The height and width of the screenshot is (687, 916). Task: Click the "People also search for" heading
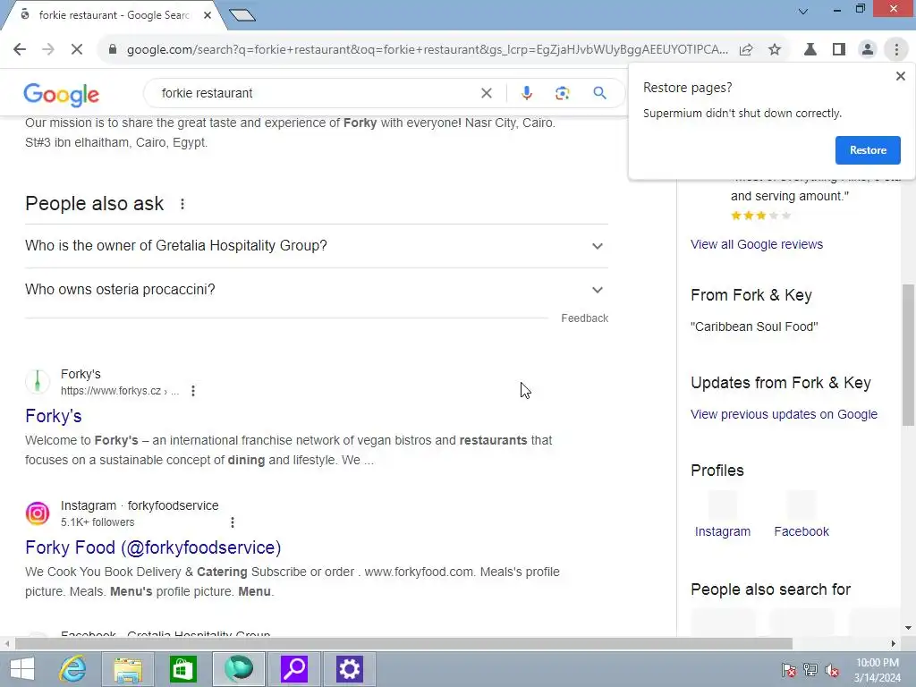pyautogui.click(x=770, y=589)
